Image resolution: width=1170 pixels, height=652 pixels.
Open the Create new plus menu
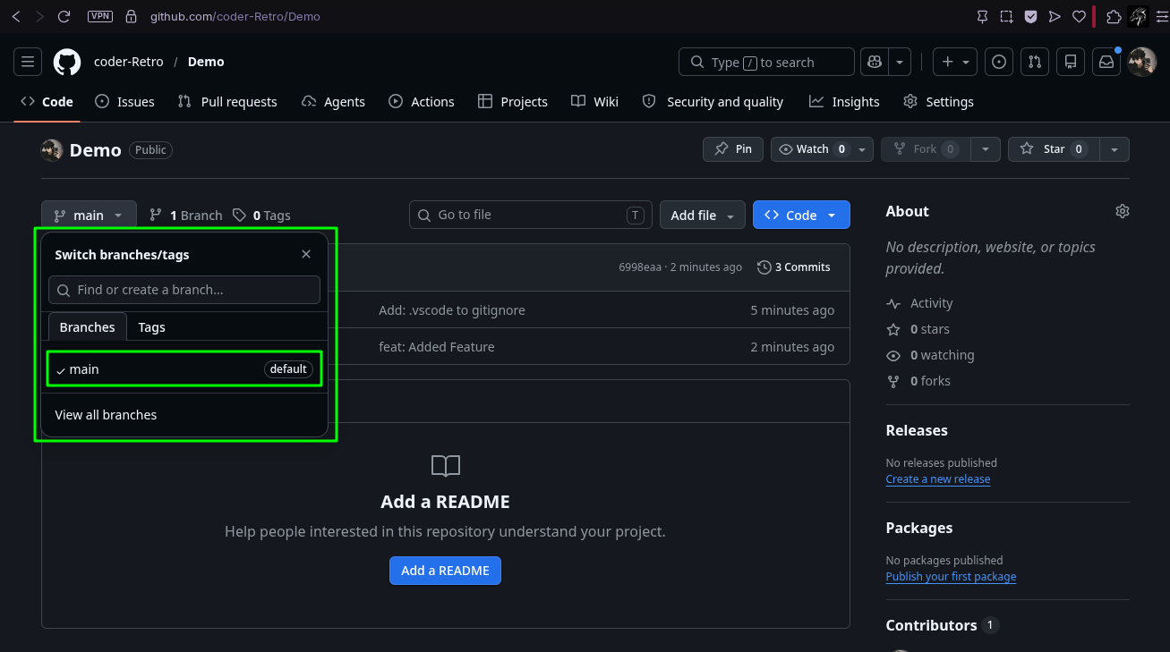(x=955, y=62)
